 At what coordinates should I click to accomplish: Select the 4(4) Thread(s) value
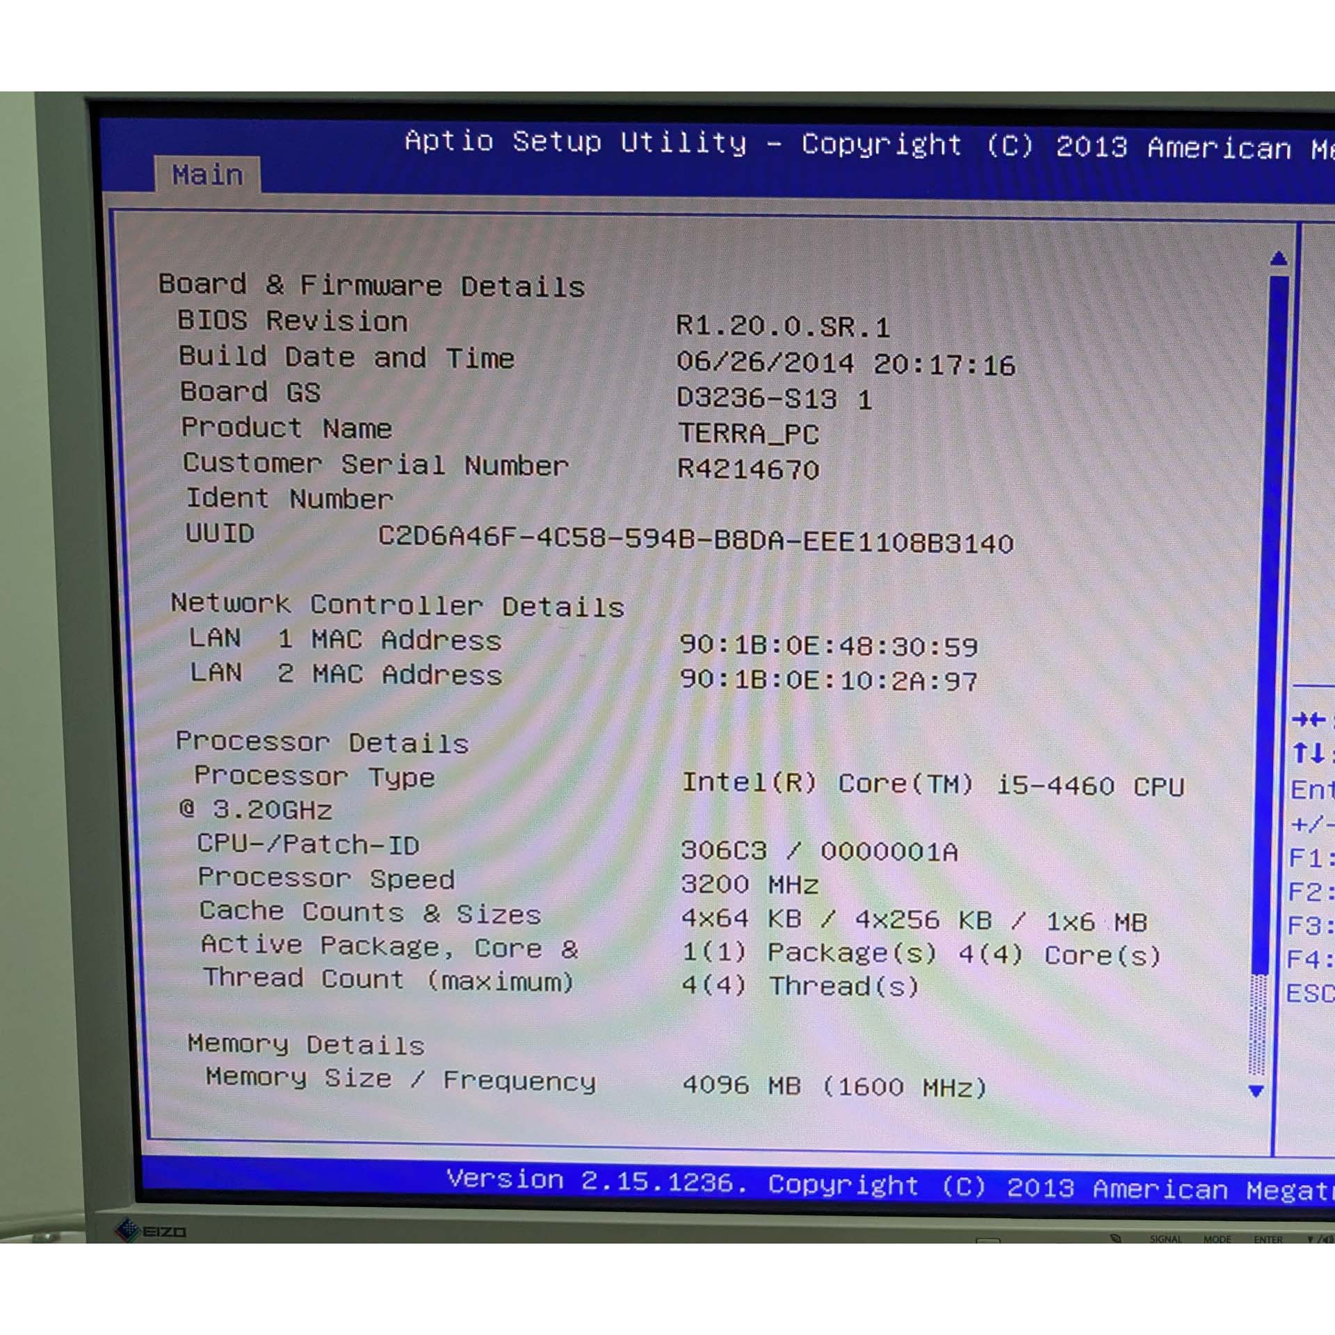pyautogui.click(x=801, y=986)
